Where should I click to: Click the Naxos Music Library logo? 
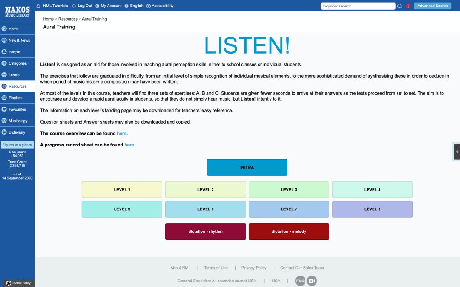[17, 12]
